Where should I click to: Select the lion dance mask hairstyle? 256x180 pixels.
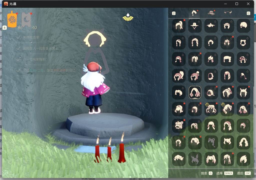[179, 125]
